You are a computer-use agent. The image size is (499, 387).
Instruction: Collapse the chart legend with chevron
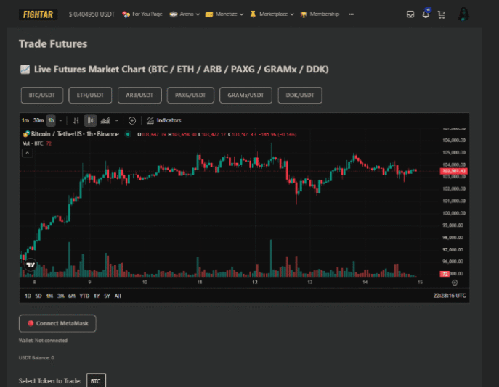coord(26,152)
